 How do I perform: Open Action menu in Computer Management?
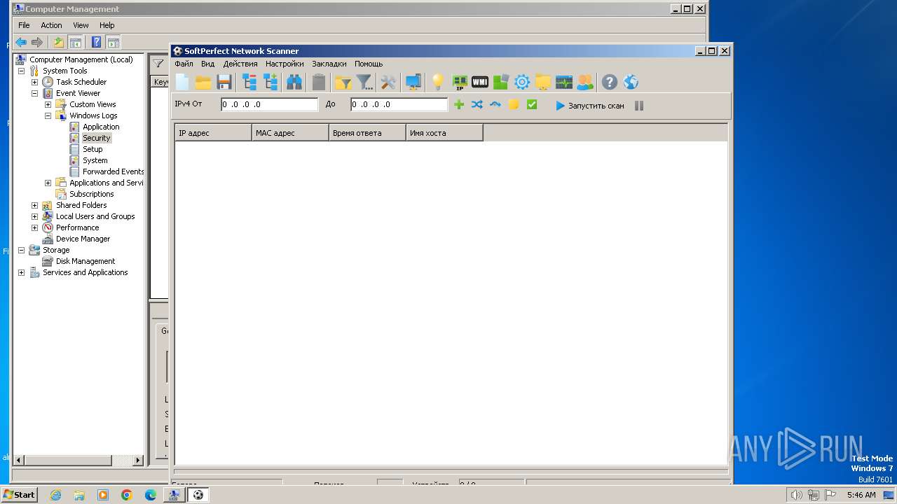pos(51,25)
